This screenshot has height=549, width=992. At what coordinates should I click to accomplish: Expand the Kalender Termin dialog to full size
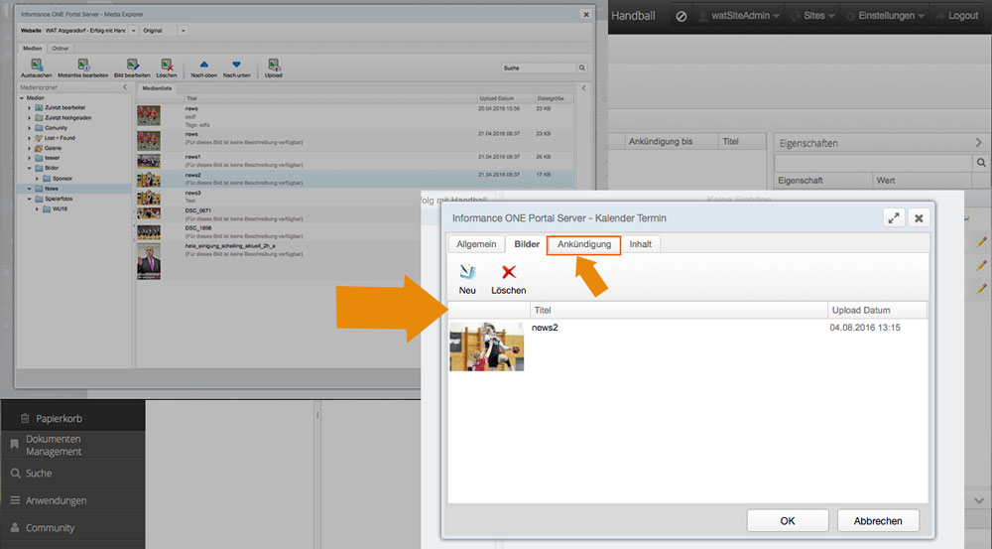click(894, 218)
